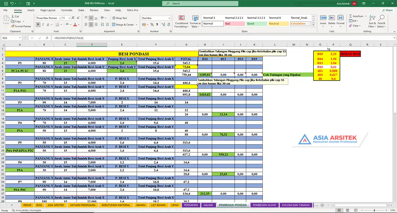The height and width of the screenshot is (213, 397).
Task: Decrease decimal places
Action: [x=169, y=25]
